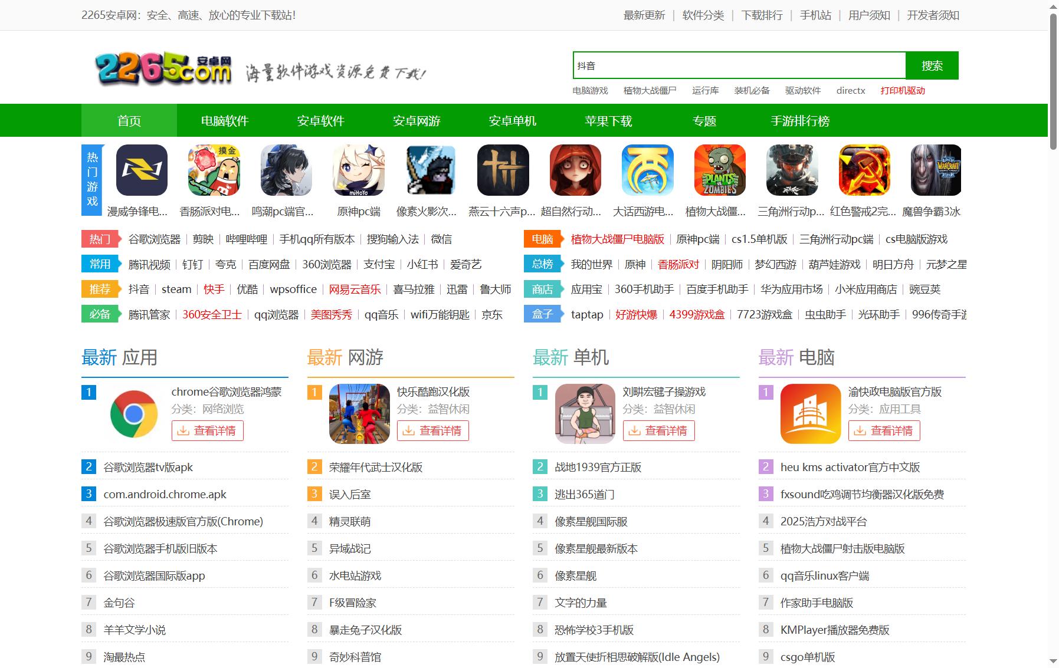
Task: Open the 暴走兔子汉化版 list item
Action: [365, 630]
